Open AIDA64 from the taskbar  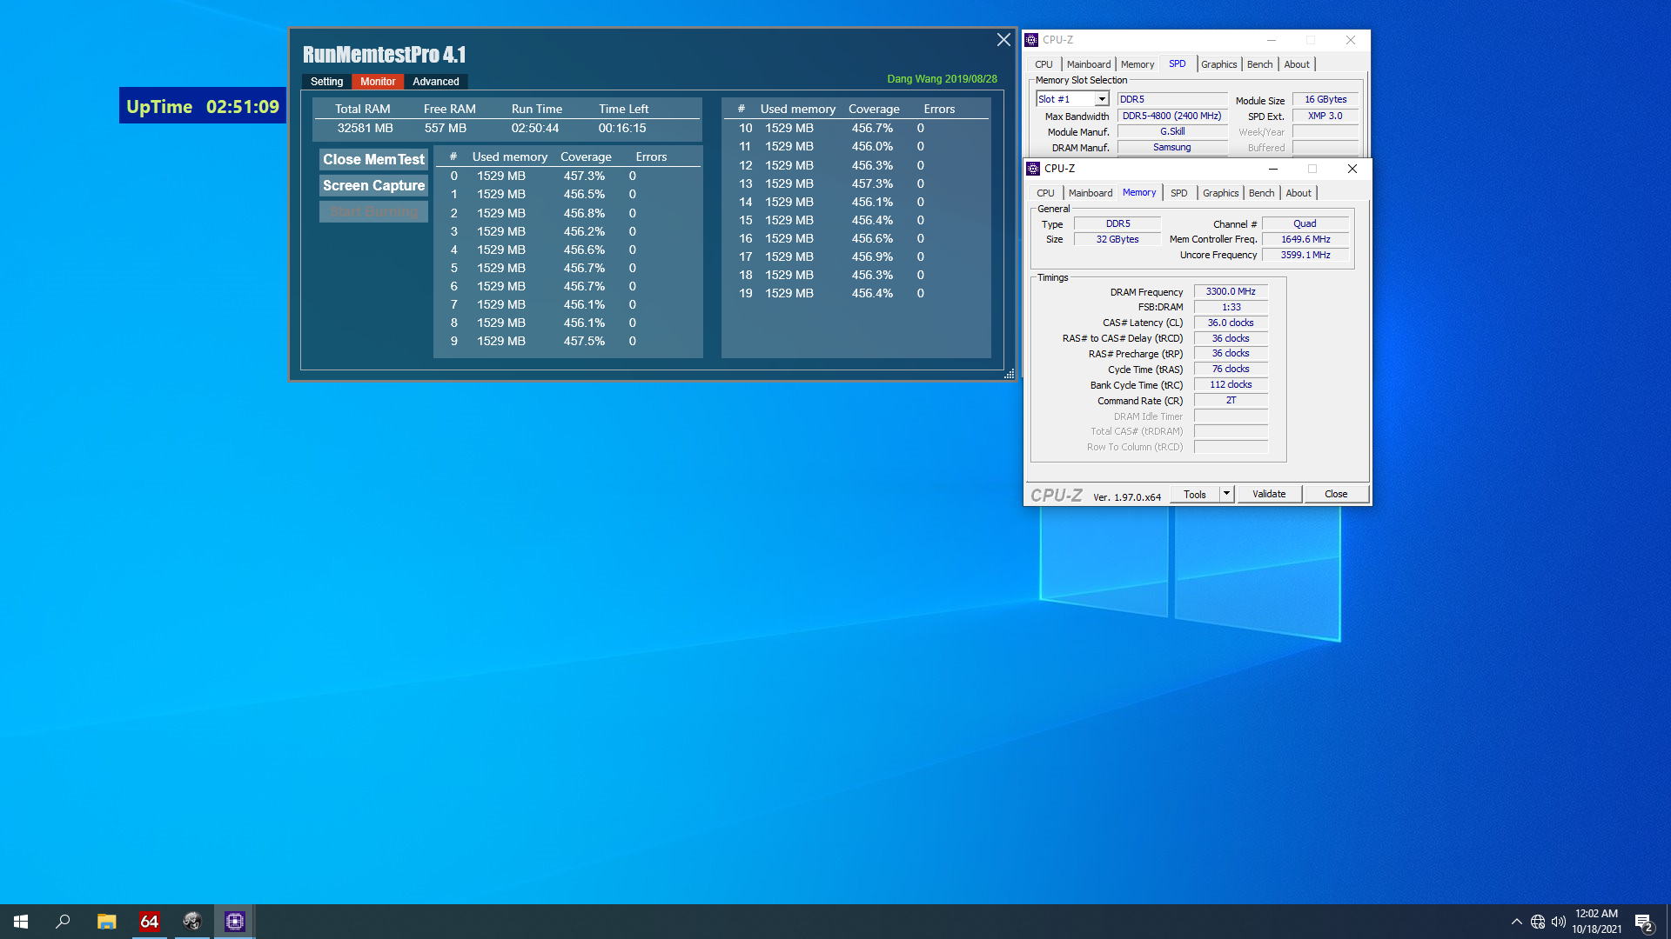149,921
